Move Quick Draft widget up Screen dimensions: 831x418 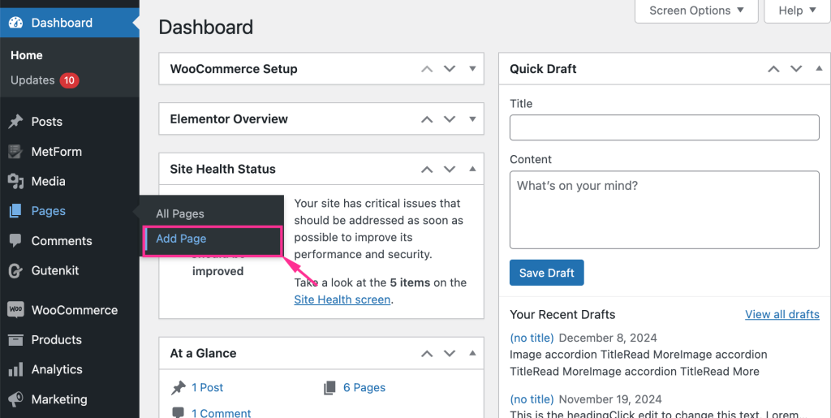click(x=773, y=69)
